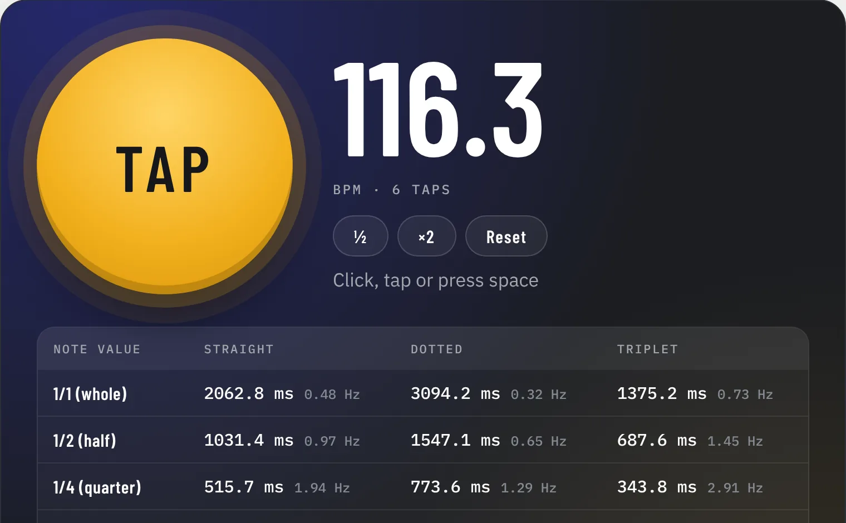846x523 pixels.
Task: Select the 2062.8 ms straight value
Action: click(249, 393)
